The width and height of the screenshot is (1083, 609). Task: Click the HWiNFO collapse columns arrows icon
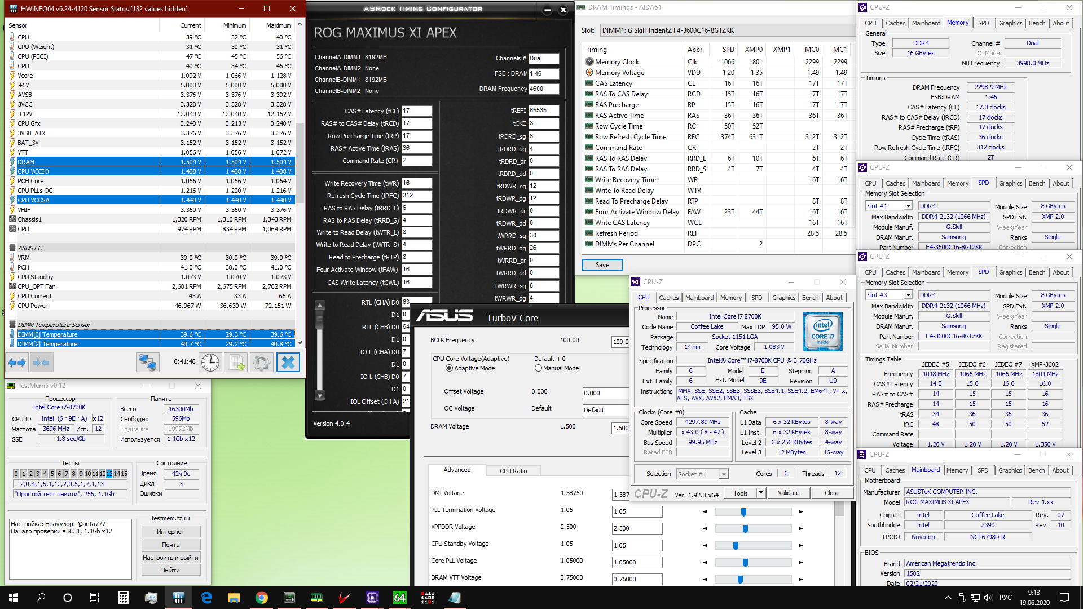(x=41, y=363)
